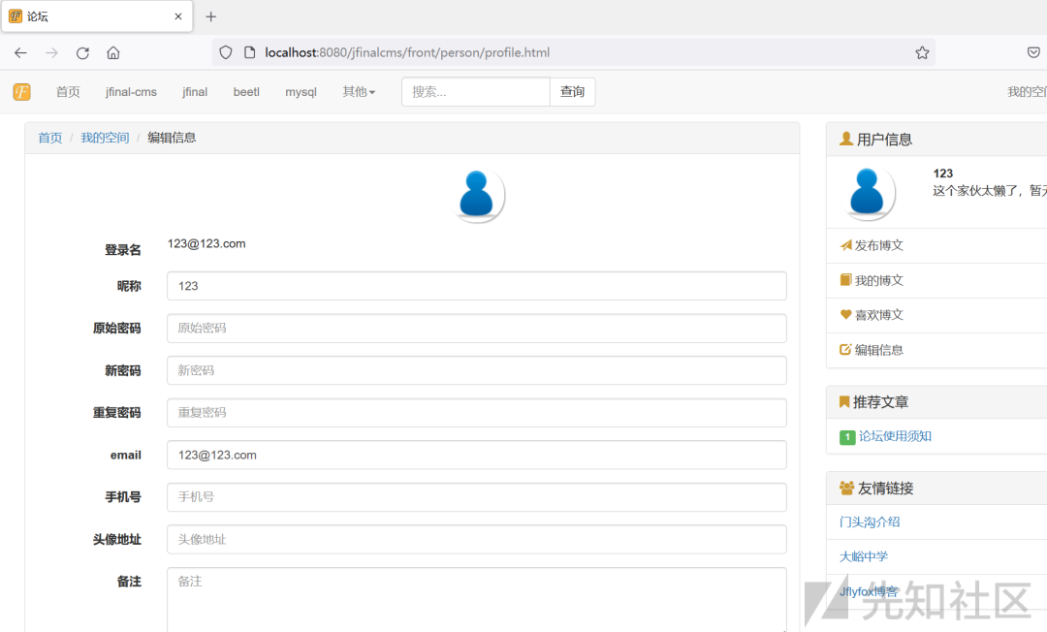Click the shield icon in the address bar

[225, 52]
